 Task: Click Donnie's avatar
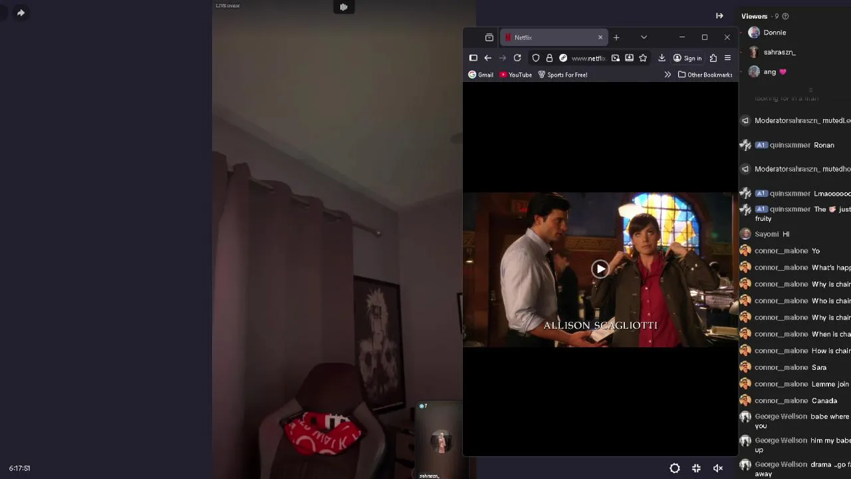[x=754, y=33]
